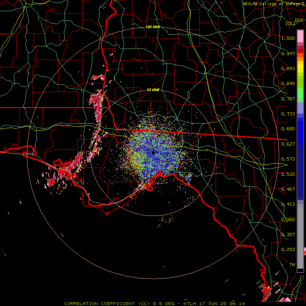The image size is (306, 306).
Task: Select the 0.893 scale label
Action: [x=288, y=68]
